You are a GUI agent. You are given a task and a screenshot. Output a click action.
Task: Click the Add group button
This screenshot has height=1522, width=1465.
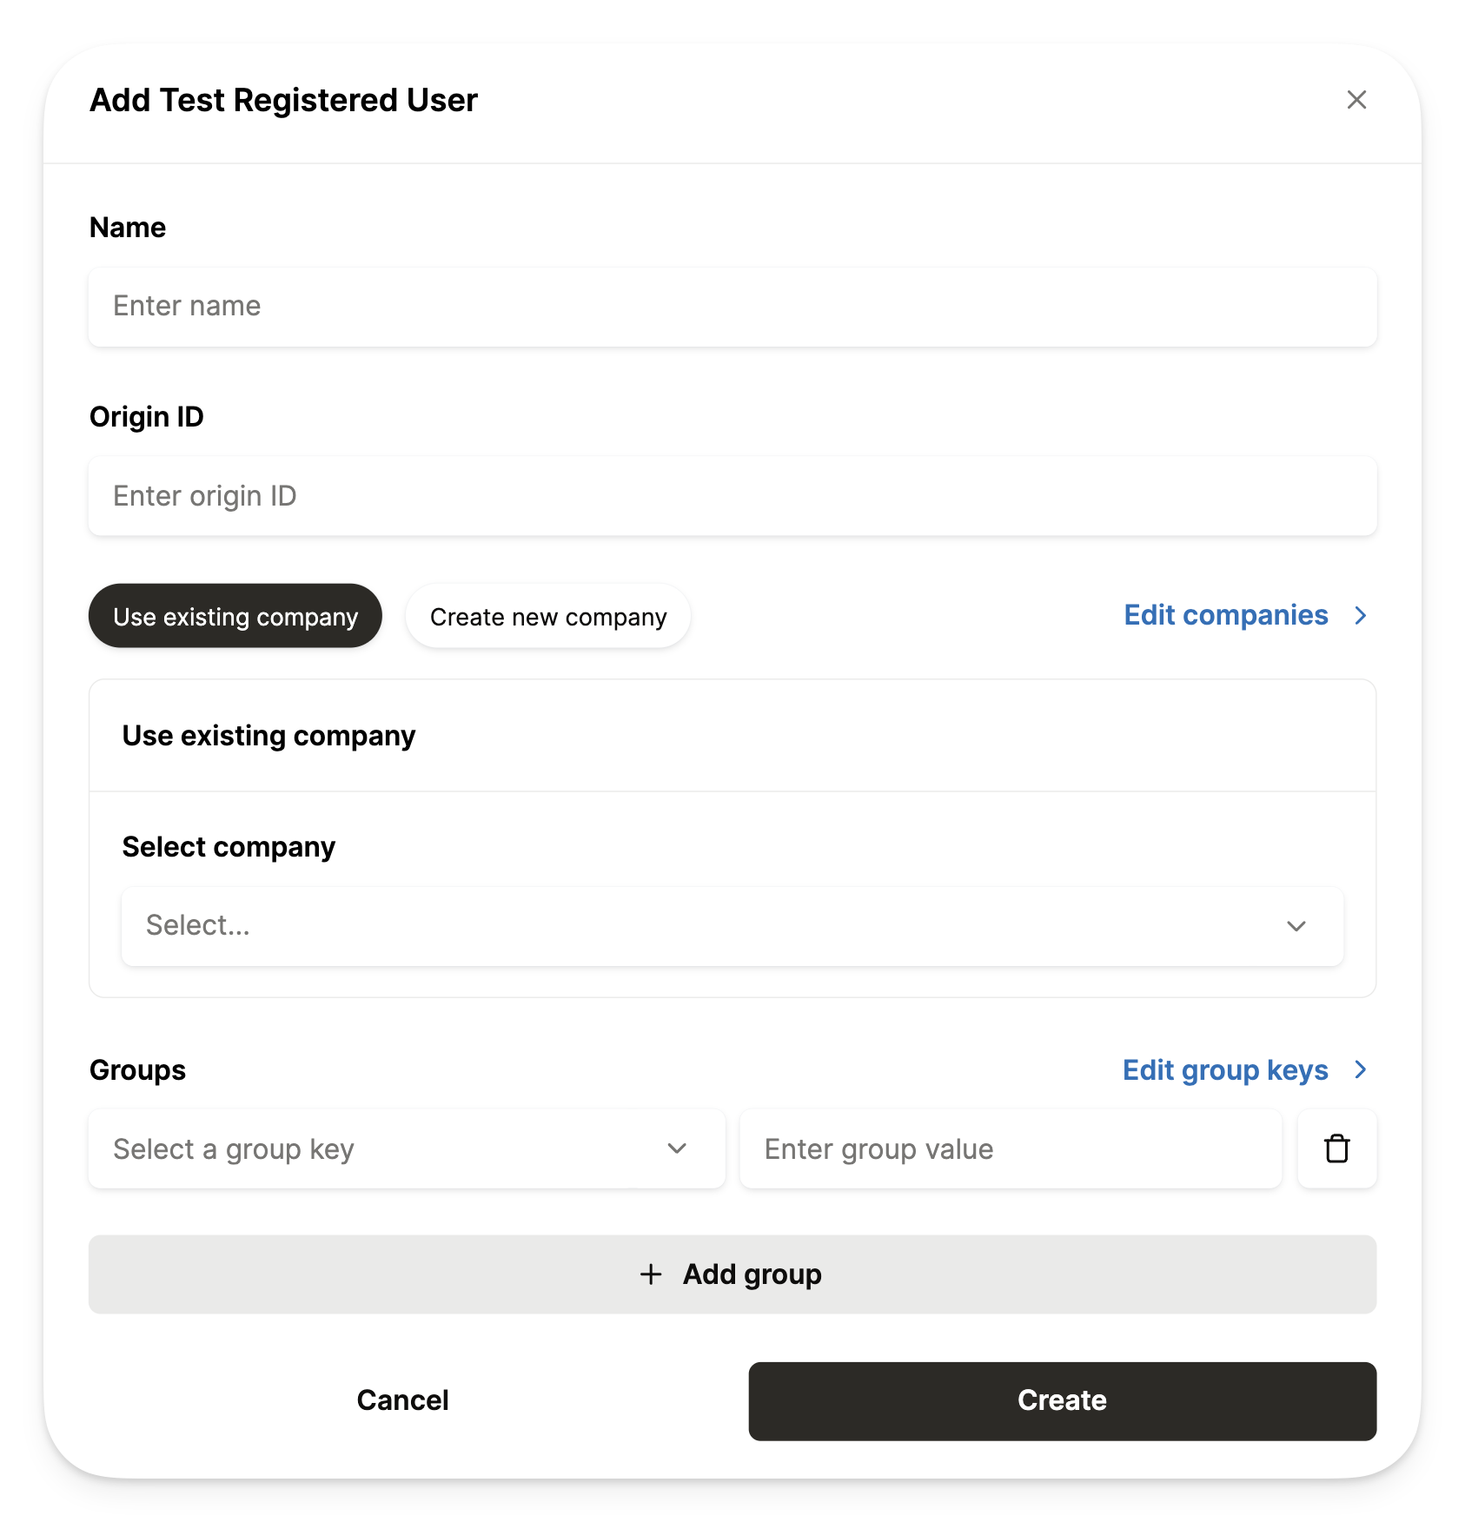(x=732, y=1274)
